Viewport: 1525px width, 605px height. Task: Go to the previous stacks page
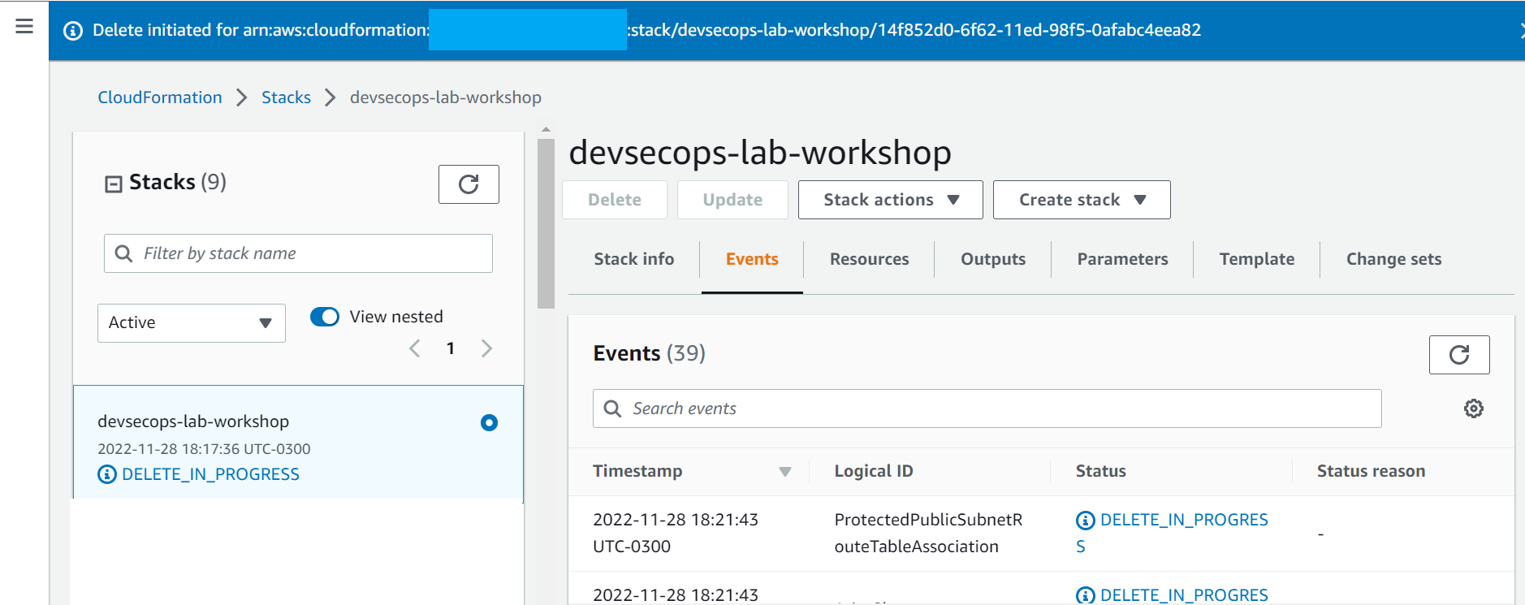coord(415,348)
